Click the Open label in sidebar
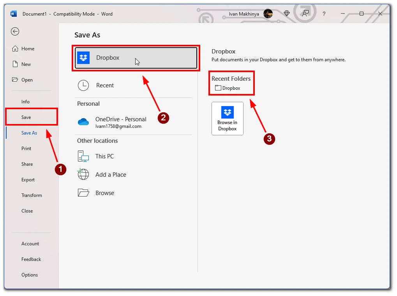This screenshot has width=397, height=296. coord(27,80)
